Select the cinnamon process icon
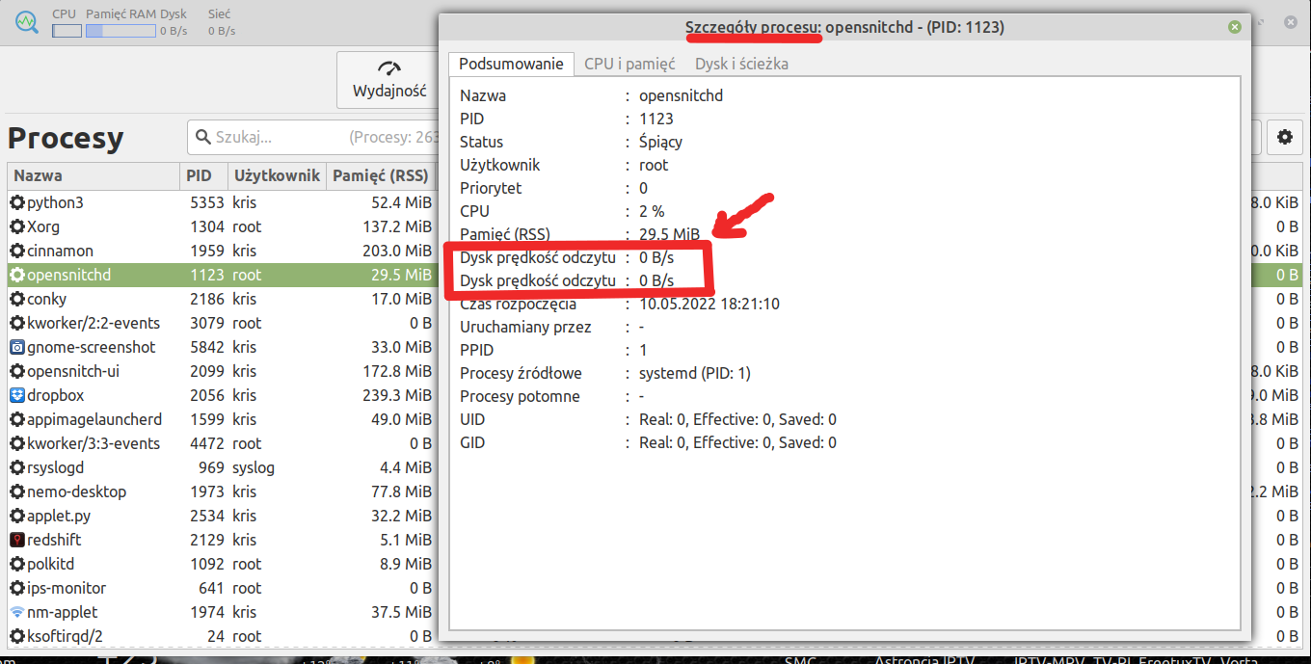This screenshot has width=1311, height=664. (x=17, y=251)
